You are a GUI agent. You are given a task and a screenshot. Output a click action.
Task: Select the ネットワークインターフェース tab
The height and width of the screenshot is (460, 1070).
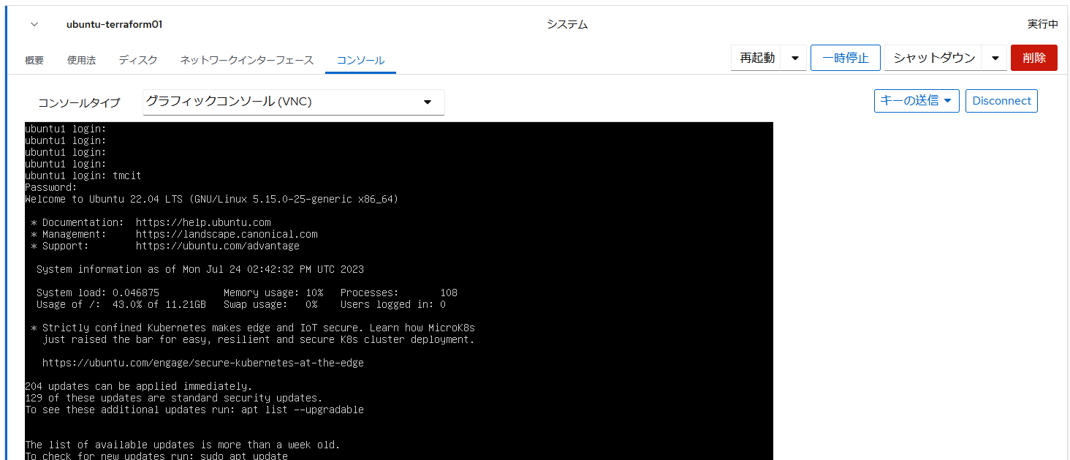(x=247, y=60)
